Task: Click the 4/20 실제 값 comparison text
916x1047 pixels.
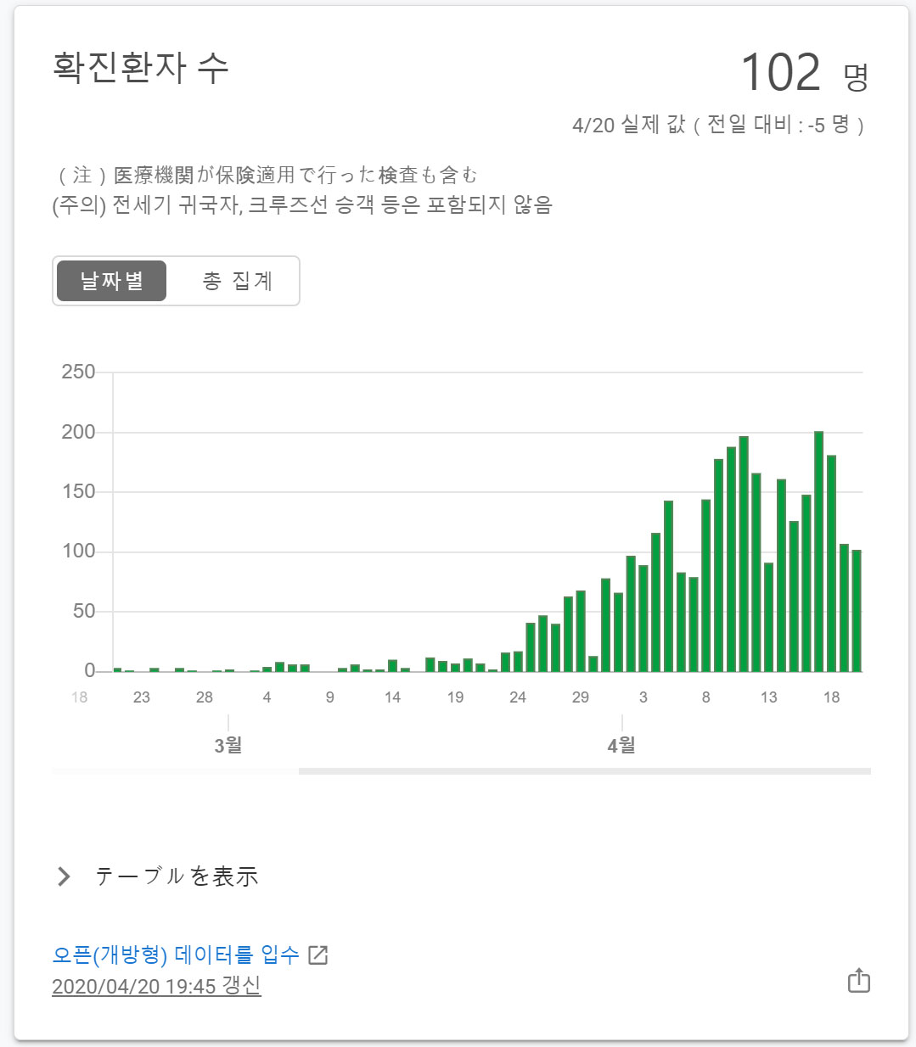Action: (719, 125)
